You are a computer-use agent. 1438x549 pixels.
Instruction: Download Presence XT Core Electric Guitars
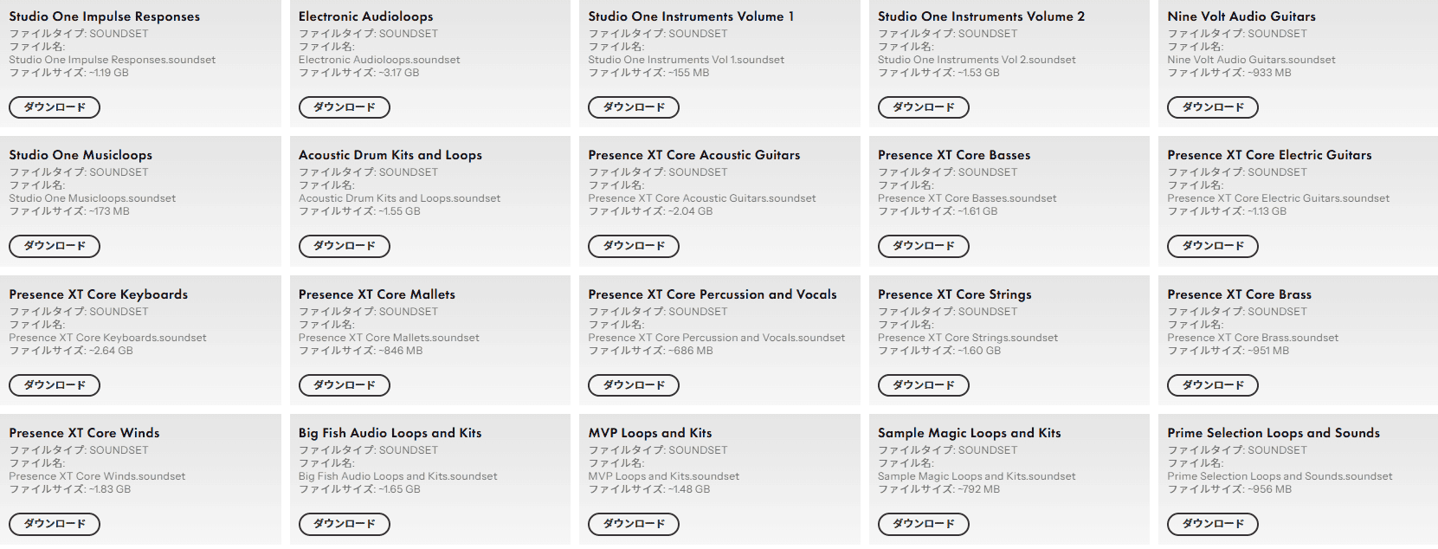pyautogui.click(x=1213, y=246)
